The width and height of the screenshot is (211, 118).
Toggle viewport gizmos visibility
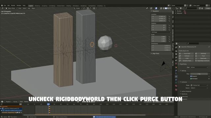[x=151, y=8]
